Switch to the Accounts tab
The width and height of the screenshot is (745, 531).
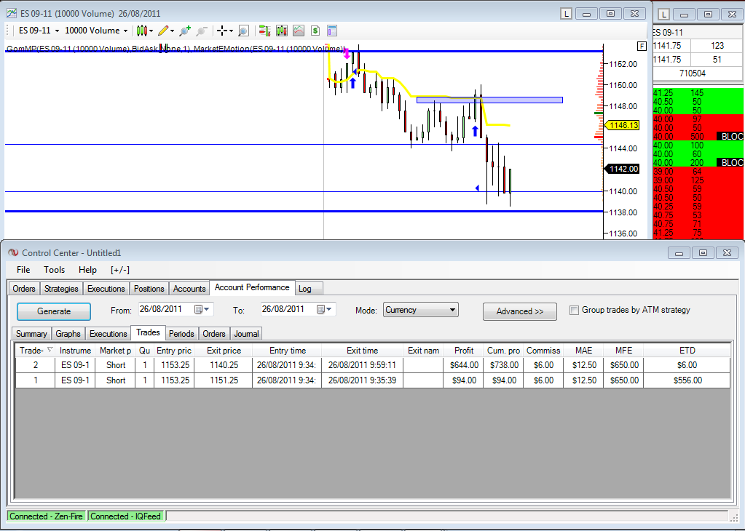[x=189, y=289]
